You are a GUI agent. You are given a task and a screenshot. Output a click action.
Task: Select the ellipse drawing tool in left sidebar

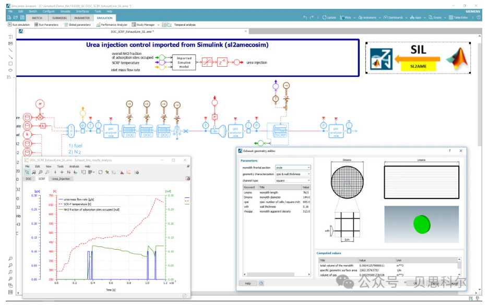10,70
